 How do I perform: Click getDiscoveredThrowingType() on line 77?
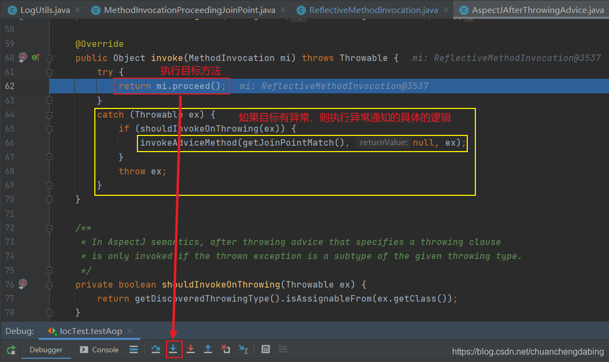click(x=207, y=299)
